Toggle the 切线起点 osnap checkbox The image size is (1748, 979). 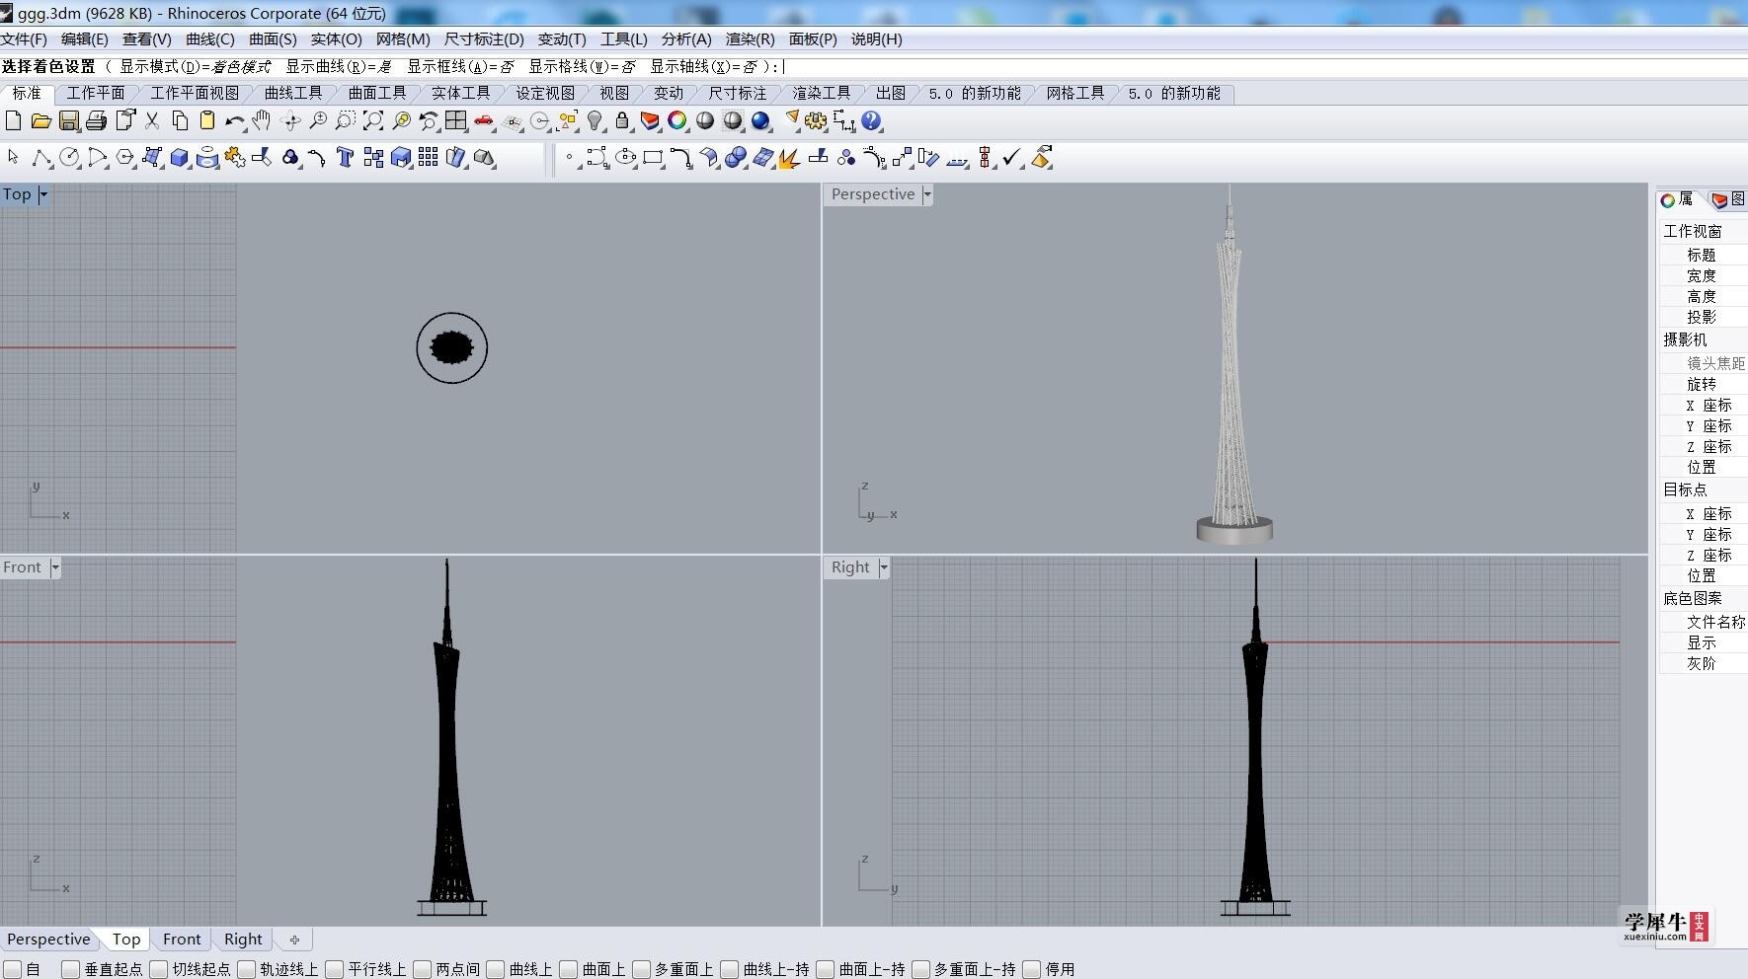[x=159, y=969]
